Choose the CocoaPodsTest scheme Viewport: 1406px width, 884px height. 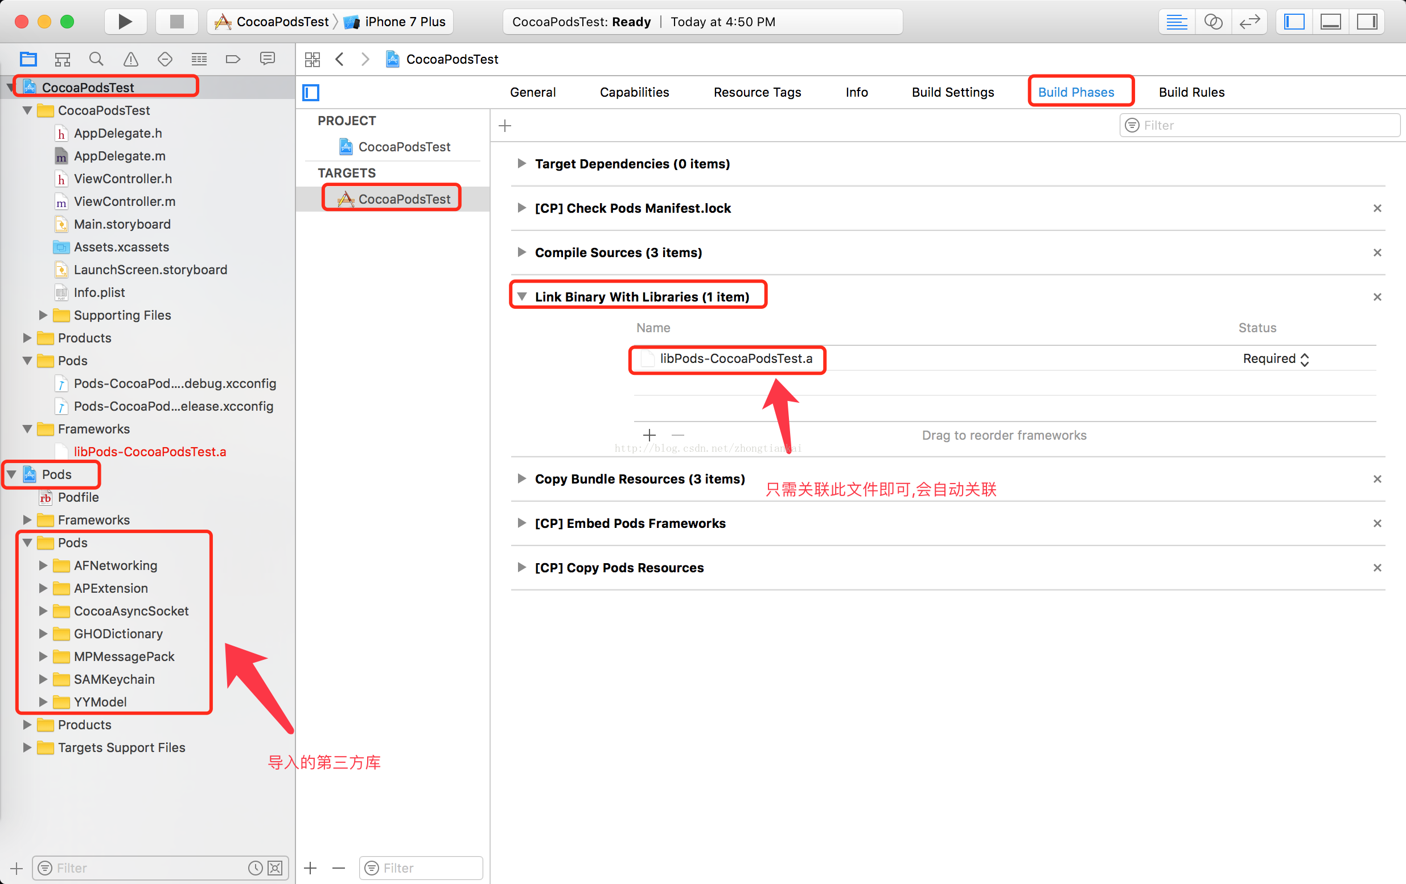point(272,22)
